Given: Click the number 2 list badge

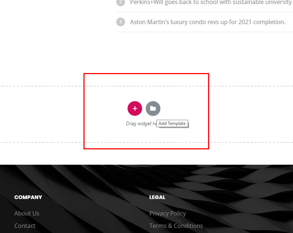Looking at the screenshot, I should point(121,2).
